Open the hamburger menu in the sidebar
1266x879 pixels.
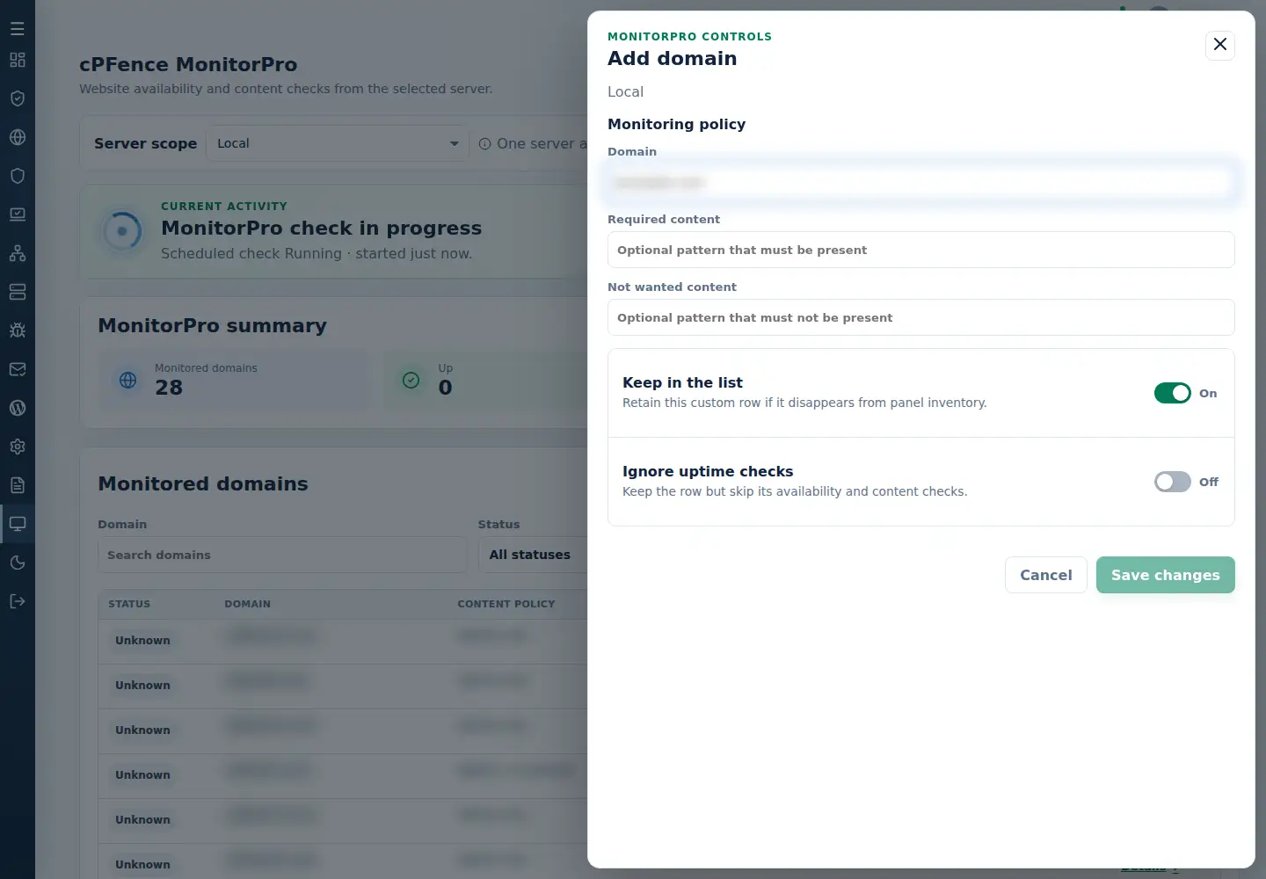pos(18,29)
